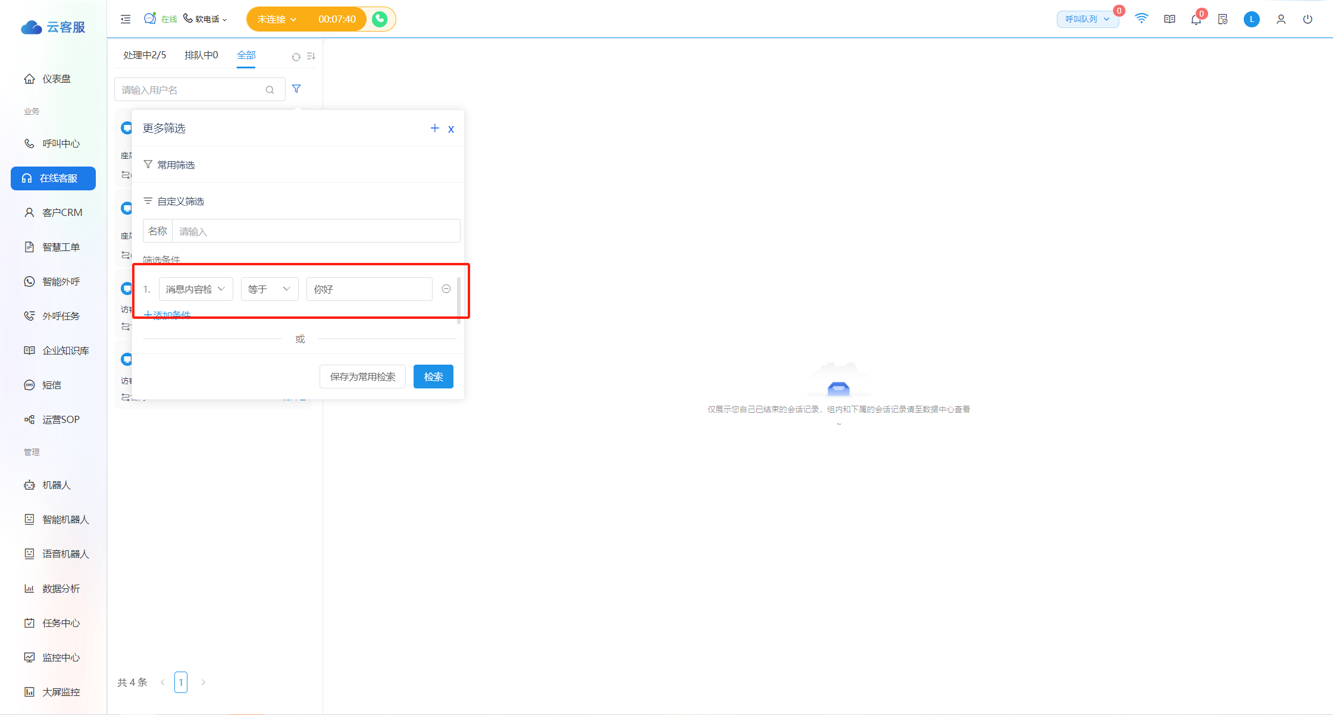Click the blue 检索 button

433,377
